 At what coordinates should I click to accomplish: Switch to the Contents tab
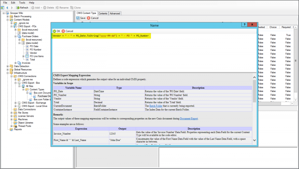point(103,13)
